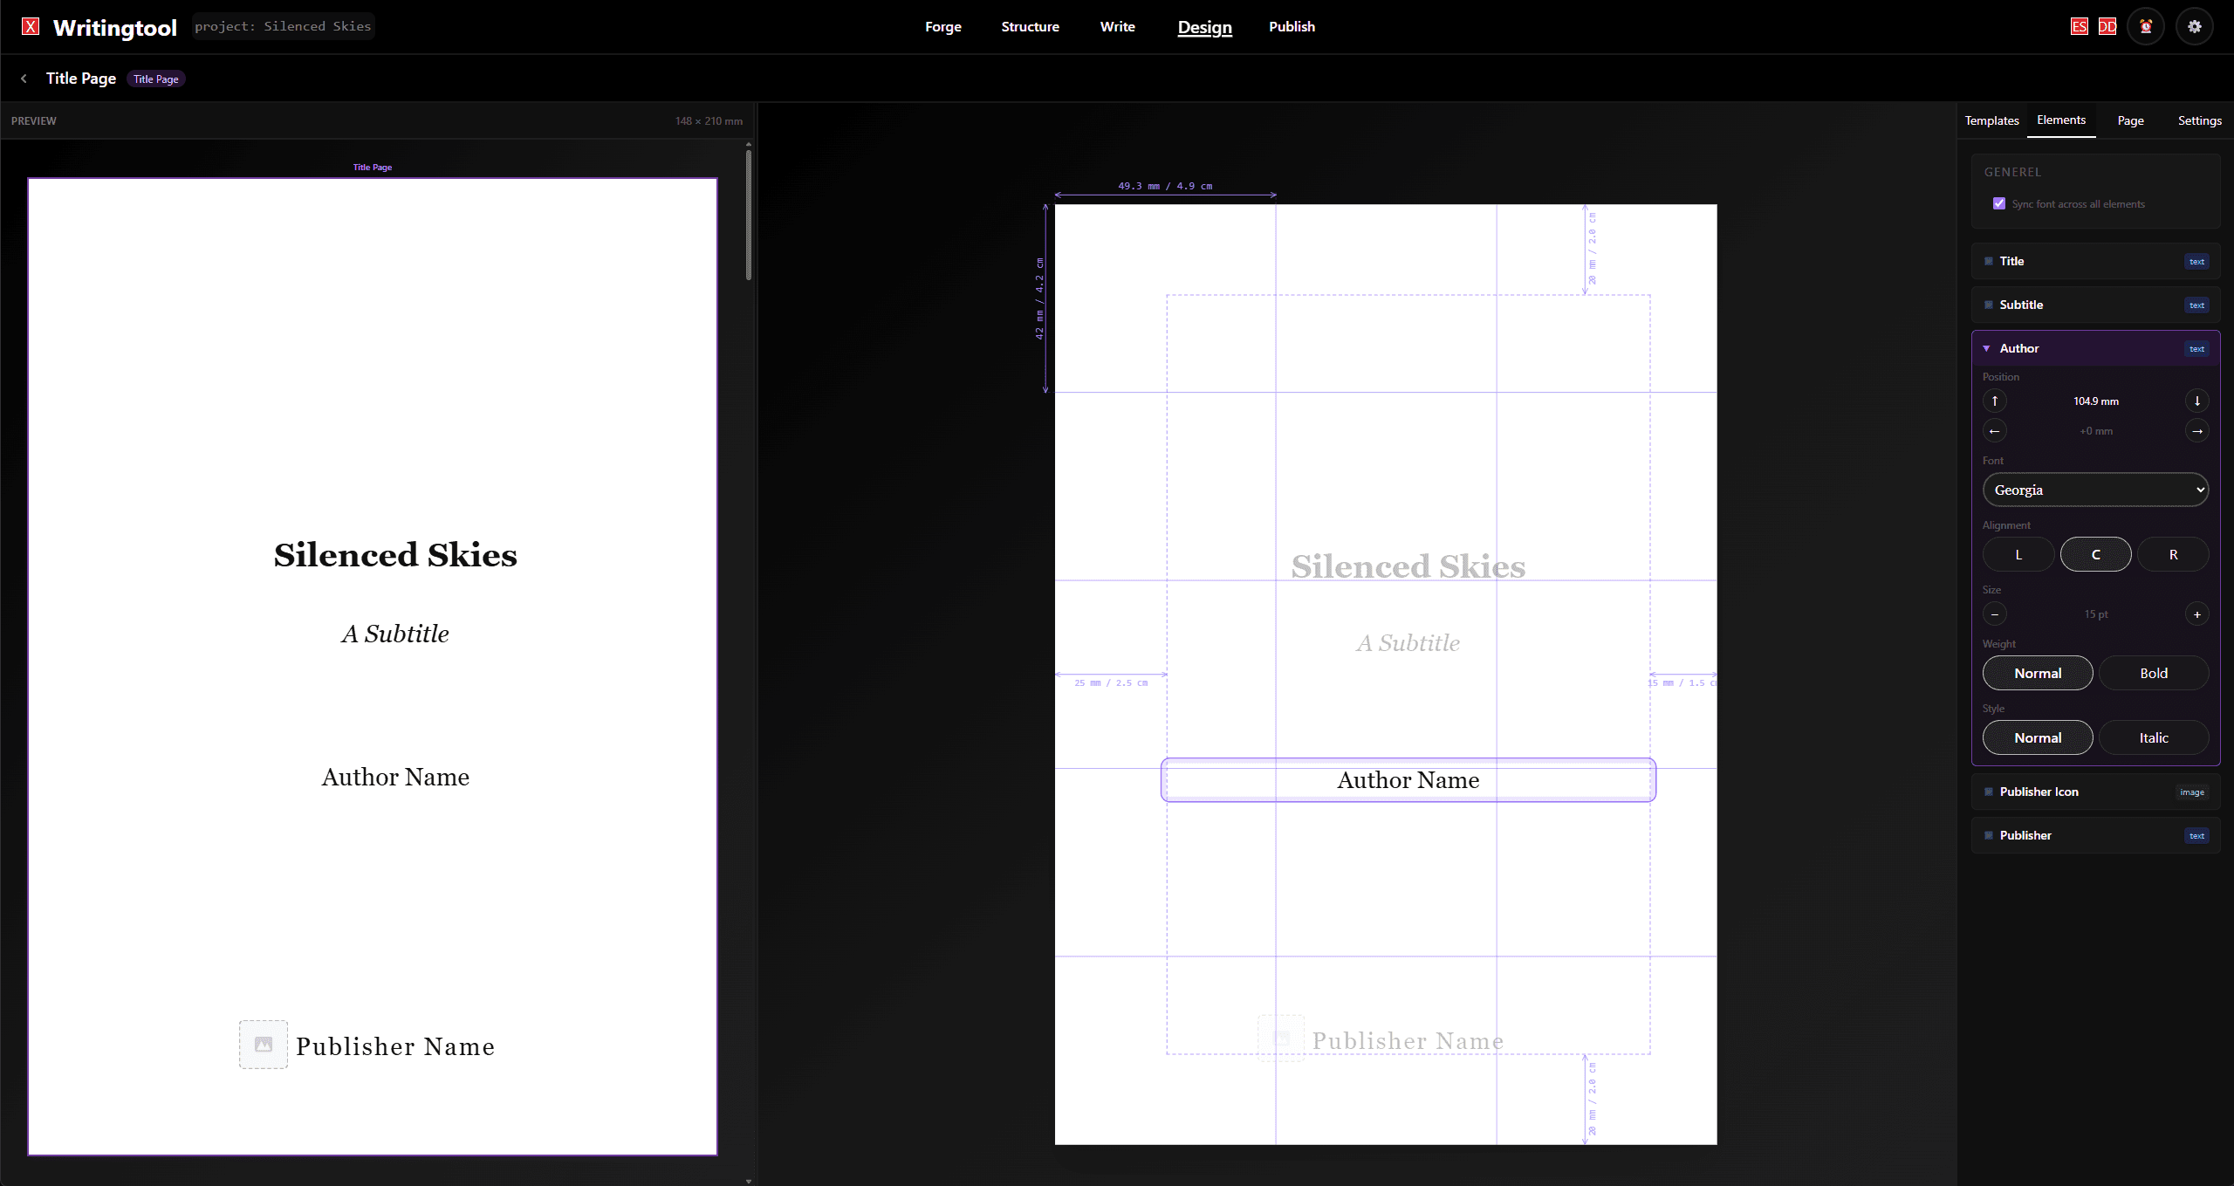
Task: Set weight to Normal
Action: tap(2038, 673)
